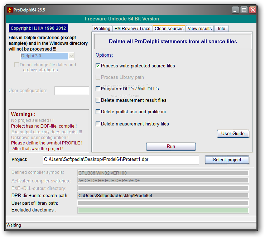This screenshot has width=265, height=238.
Task: Click the EXE-/DLL-output directory field
Action: tap(163, 188)
